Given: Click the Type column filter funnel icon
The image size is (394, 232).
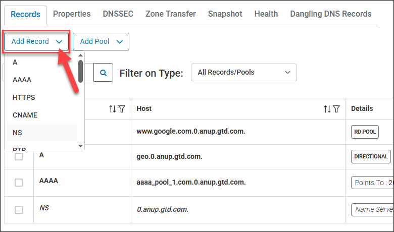Looking at the screenshot, I should point(122,109).
